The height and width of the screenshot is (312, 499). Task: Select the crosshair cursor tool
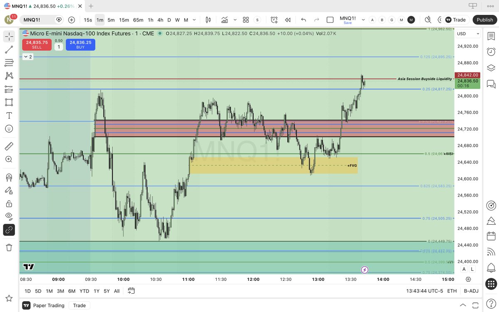point(9,36)
